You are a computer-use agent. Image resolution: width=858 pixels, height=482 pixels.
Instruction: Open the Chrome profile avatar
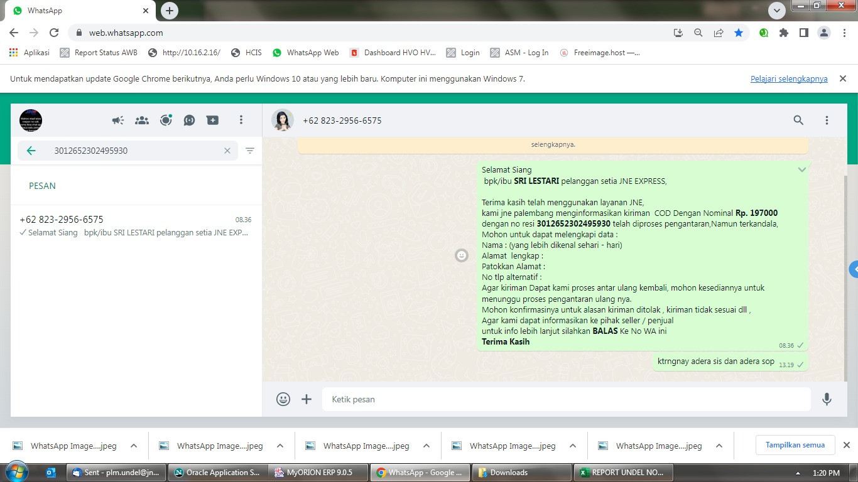click(x=824, y=33)
